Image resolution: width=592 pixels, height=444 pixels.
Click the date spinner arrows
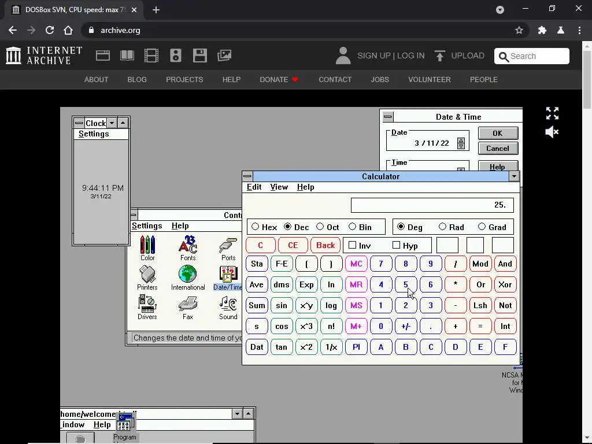tap(461, 143)
